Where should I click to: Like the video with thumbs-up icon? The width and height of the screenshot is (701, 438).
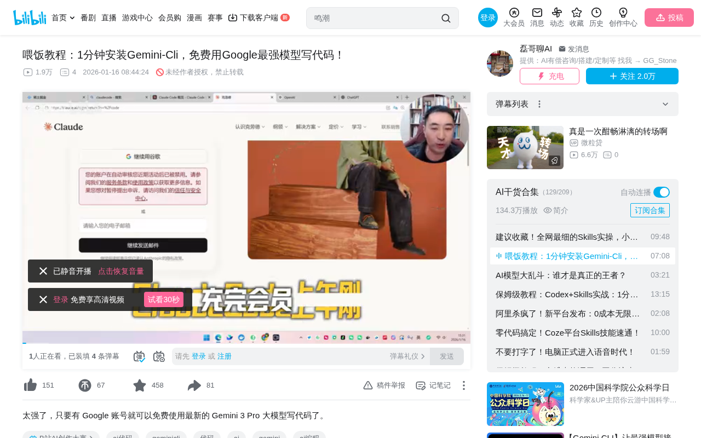coord(31,385)
